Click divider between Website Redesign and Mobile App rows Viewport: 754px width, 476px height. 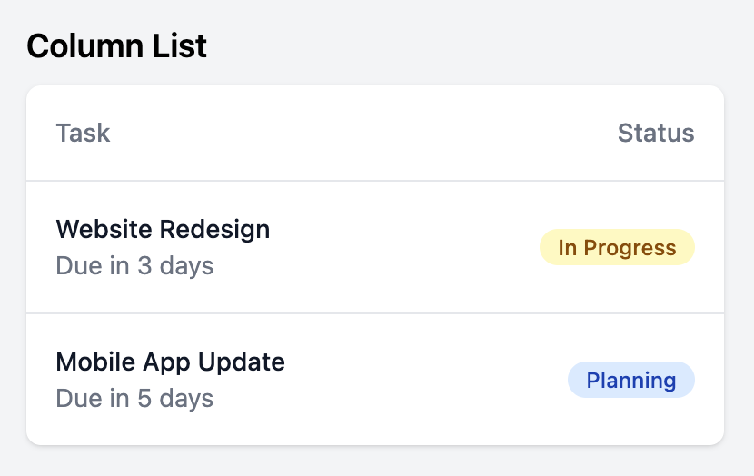click(375, 313)
